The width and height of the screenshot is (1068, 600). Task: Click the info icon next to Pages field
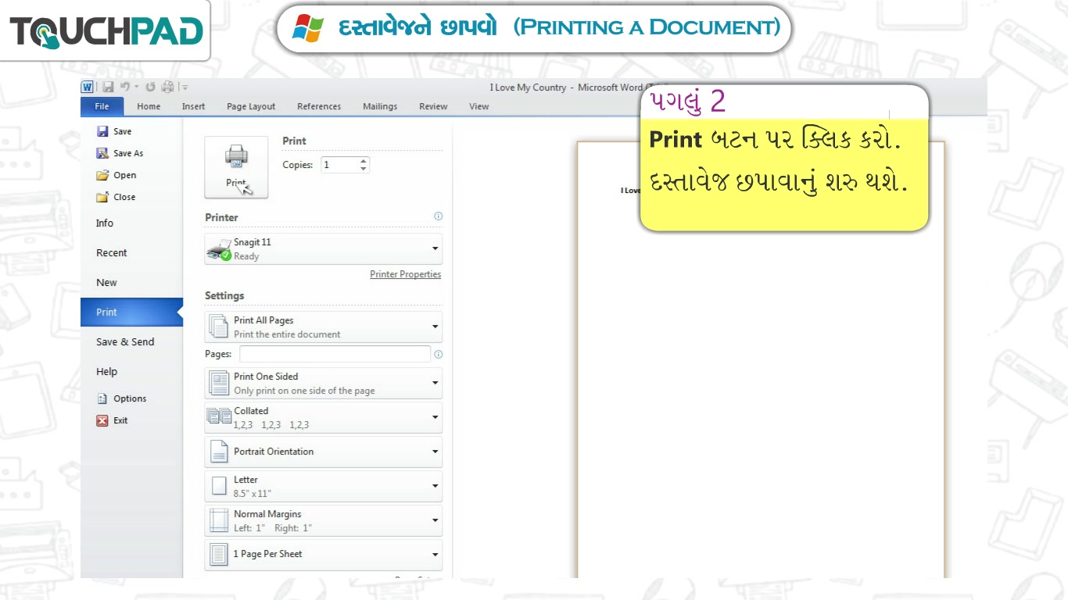(438, 354)
